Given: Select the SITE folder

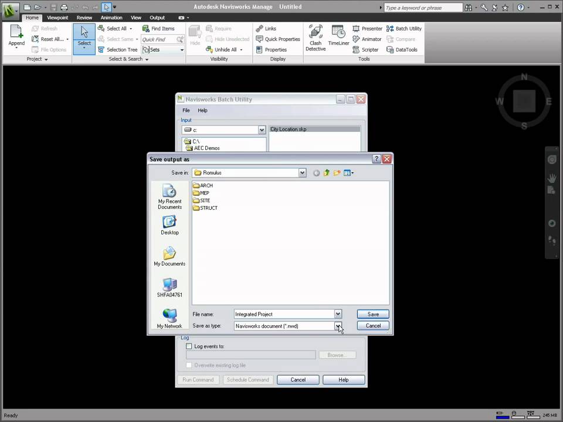Looking at the screenshot, I should coord(201,200).
